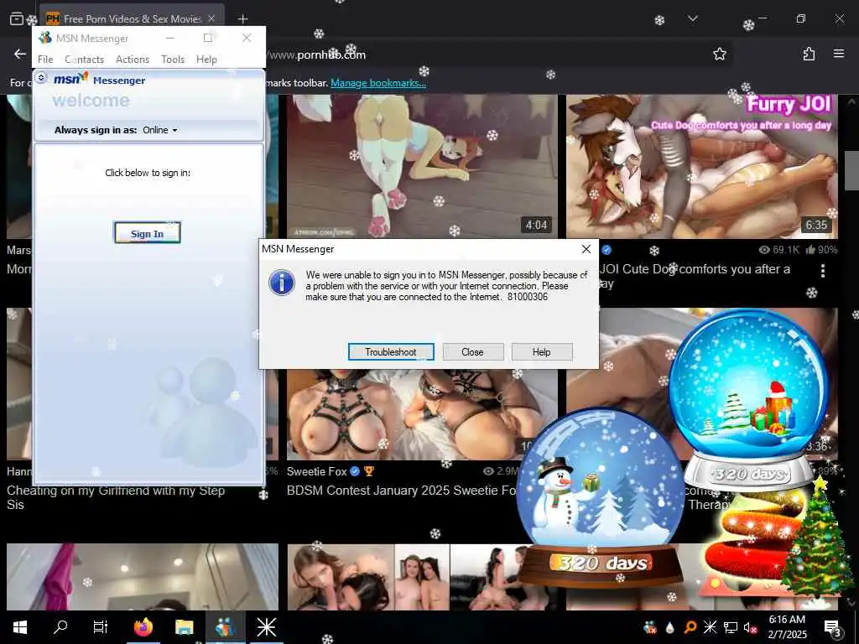Select the MSN Messenger taskbar button

(x=225, y=627)
